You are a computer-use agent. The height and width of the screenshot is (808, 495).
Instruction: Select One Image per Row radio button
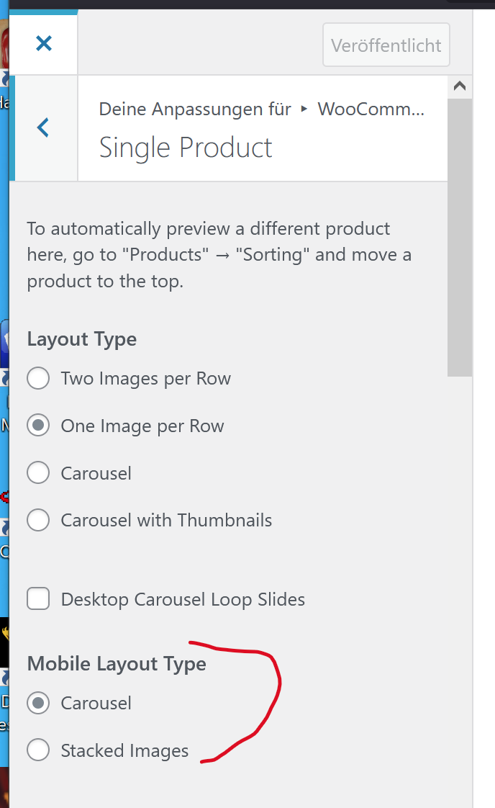pyautogui.click(x=38, y=426)
